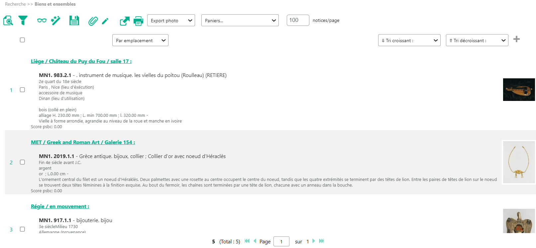Click the document search magnifier icon

pos(8,21)
